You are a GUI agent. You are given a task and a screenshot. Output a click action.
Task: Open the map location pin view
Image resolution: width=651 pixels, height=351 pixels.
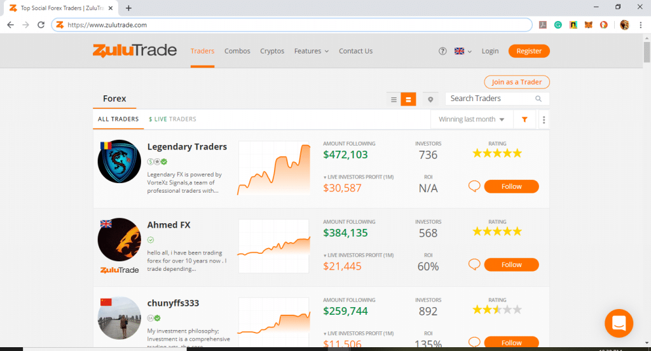click(x=430, y=99)
